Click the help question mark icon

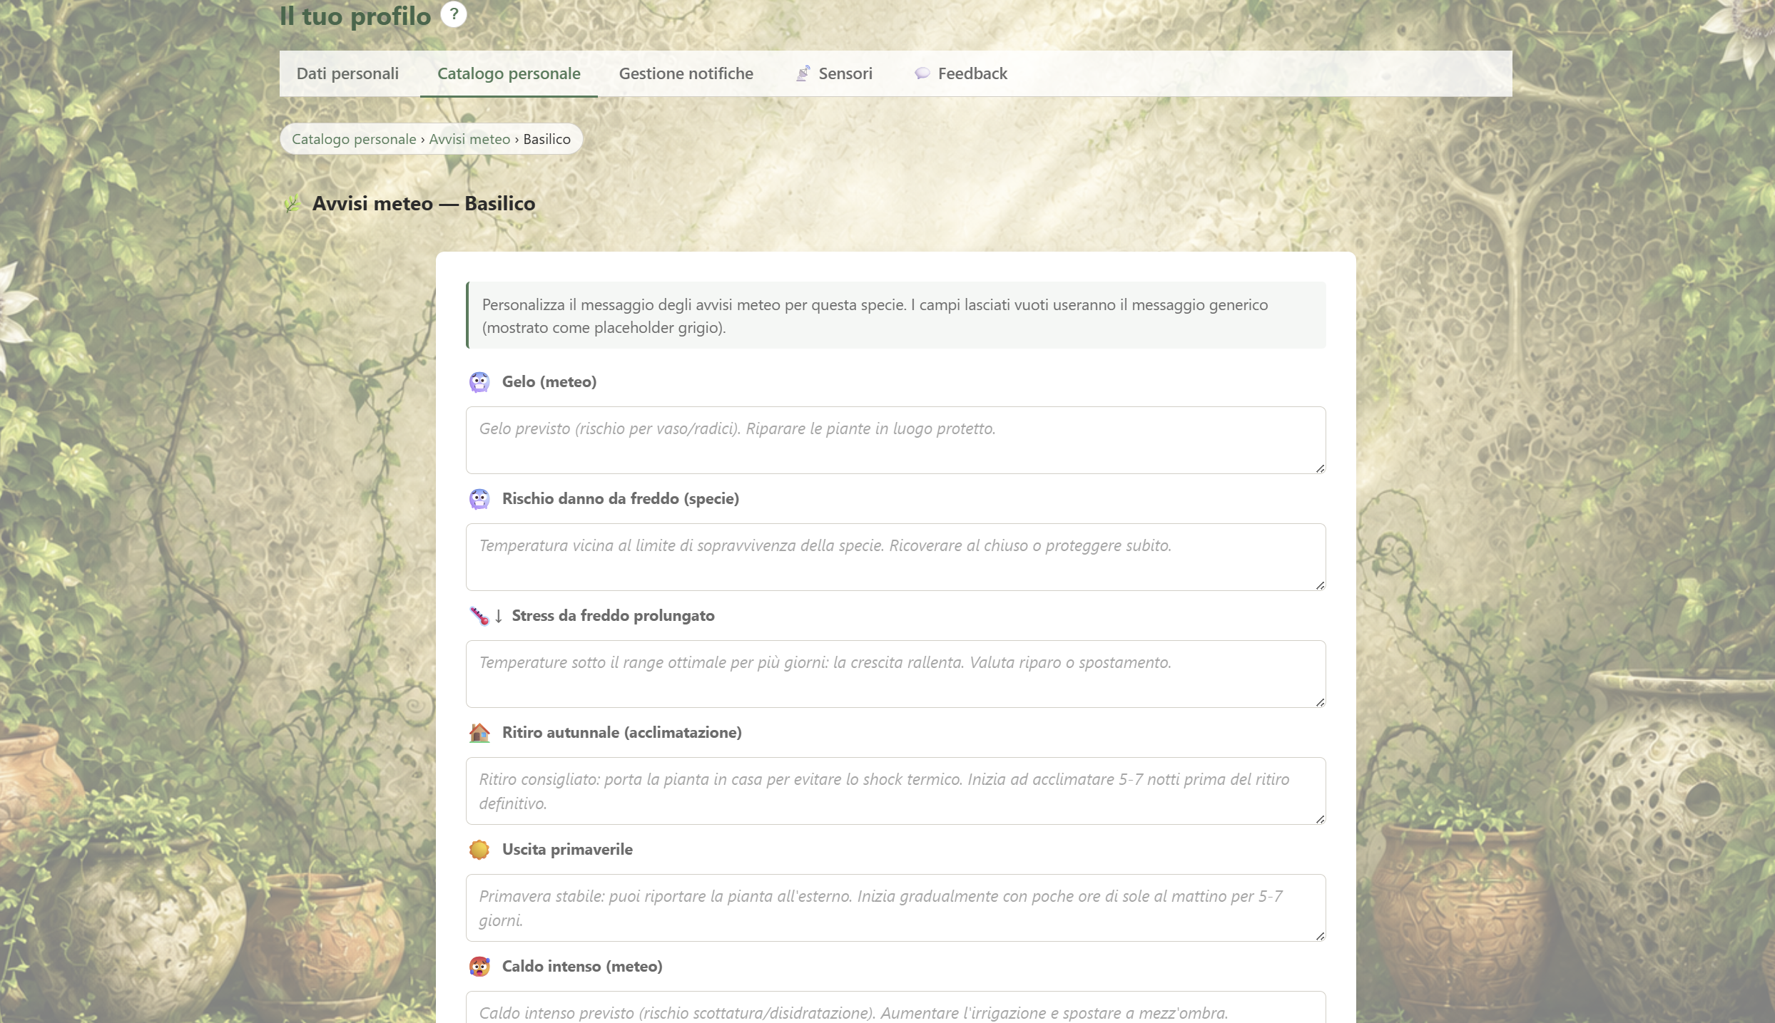point(454,14)
